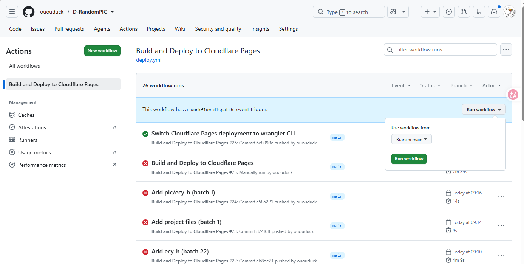Image resolution: width=524 pixels, height=264 pixels.
Task: Click external link arrow next to Attestations
Action: 114,127
